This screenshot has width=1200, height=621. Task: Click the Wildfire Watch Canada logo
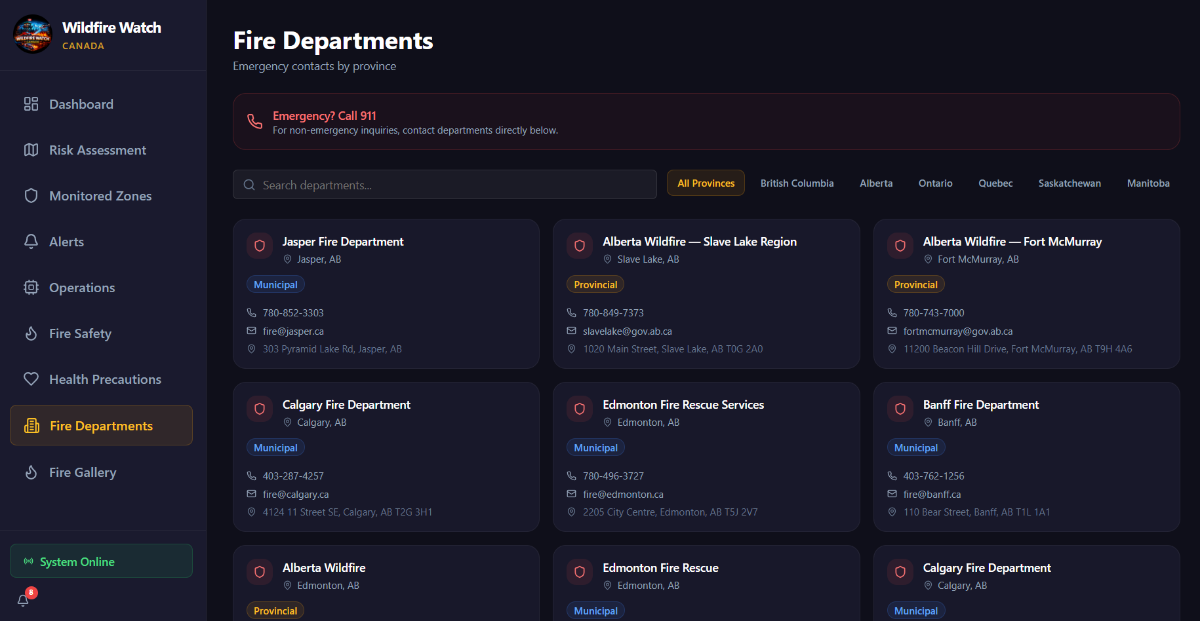coord(32,35)
